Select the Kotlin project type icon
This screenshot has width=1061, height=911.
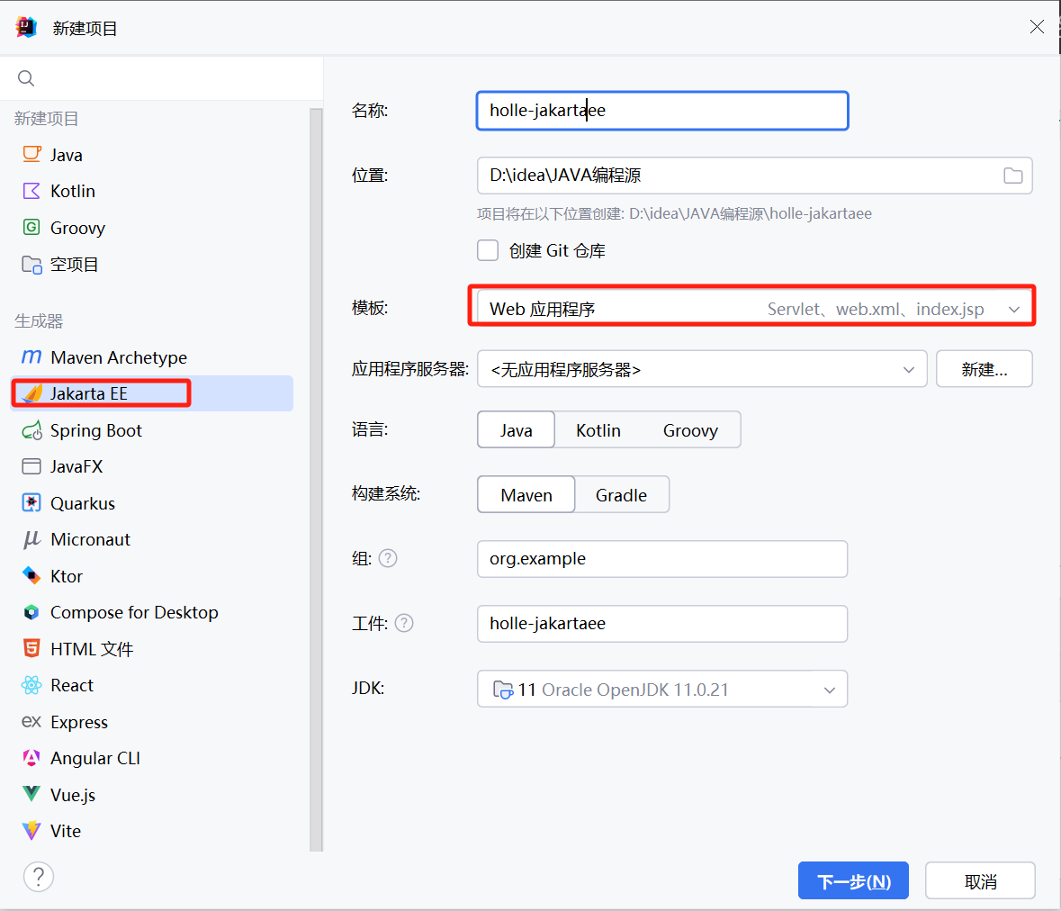pyautogui.click(x=31, y=191)
